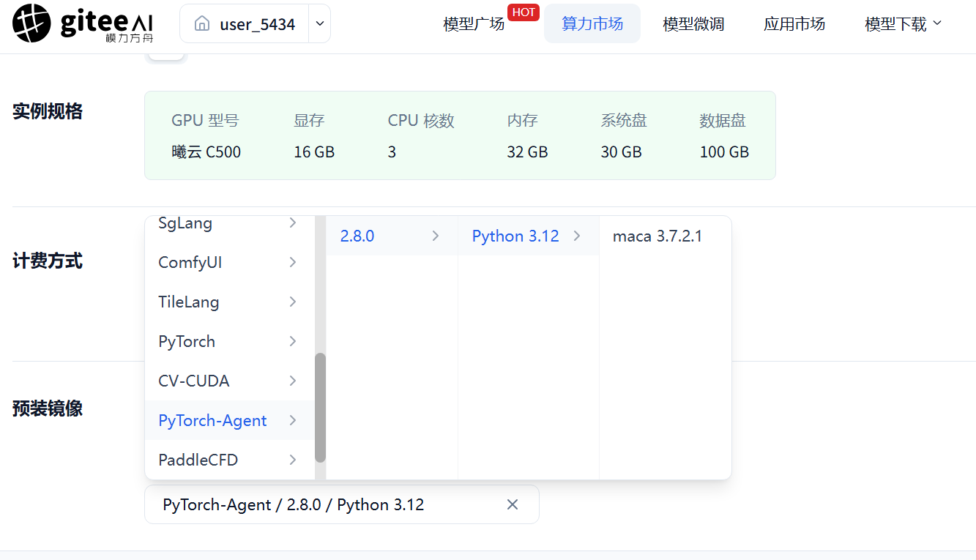Screen dimensions: 976x560
Task: Navigate to the 应用市场 tab
Action: [x=794, y=24]
